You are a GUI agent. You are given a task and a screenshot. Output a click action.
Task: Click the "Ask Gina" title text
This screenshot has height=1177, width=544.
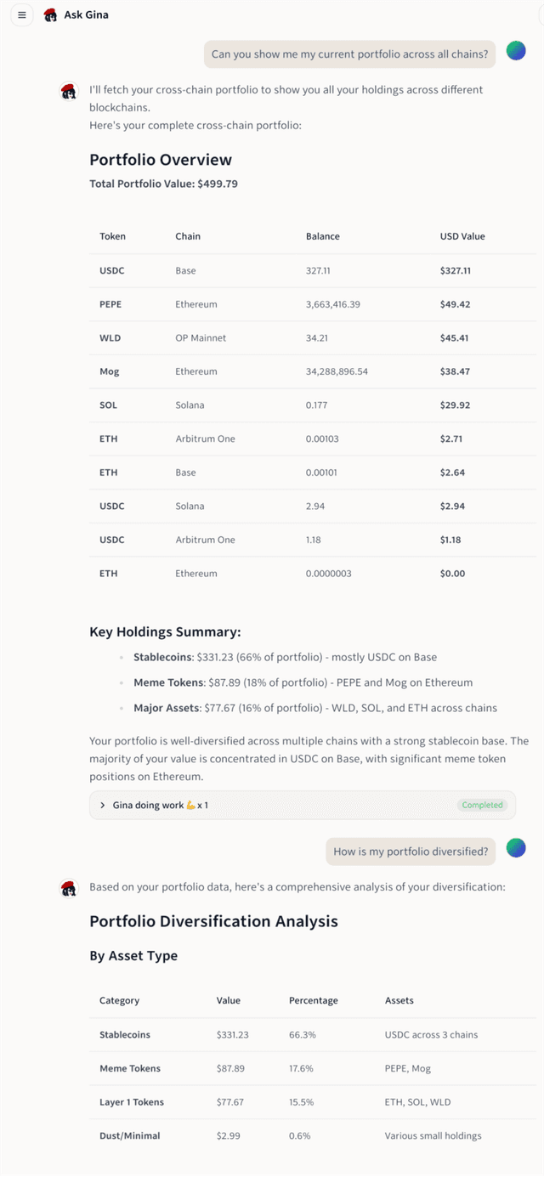tap(86, 14)
